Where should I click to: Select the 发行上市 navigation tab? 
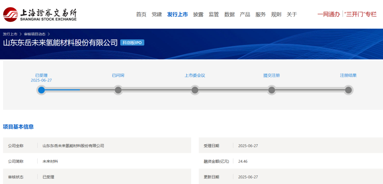tap(177, 15)
